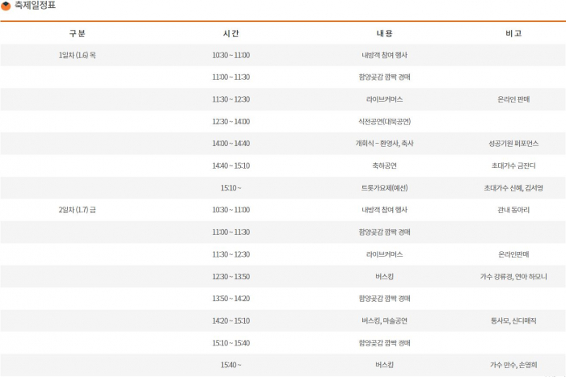Select the 1일차 (1.6) 목 day cell
Image resolution: width=566 pixels, height=377 pixels.
77,55
